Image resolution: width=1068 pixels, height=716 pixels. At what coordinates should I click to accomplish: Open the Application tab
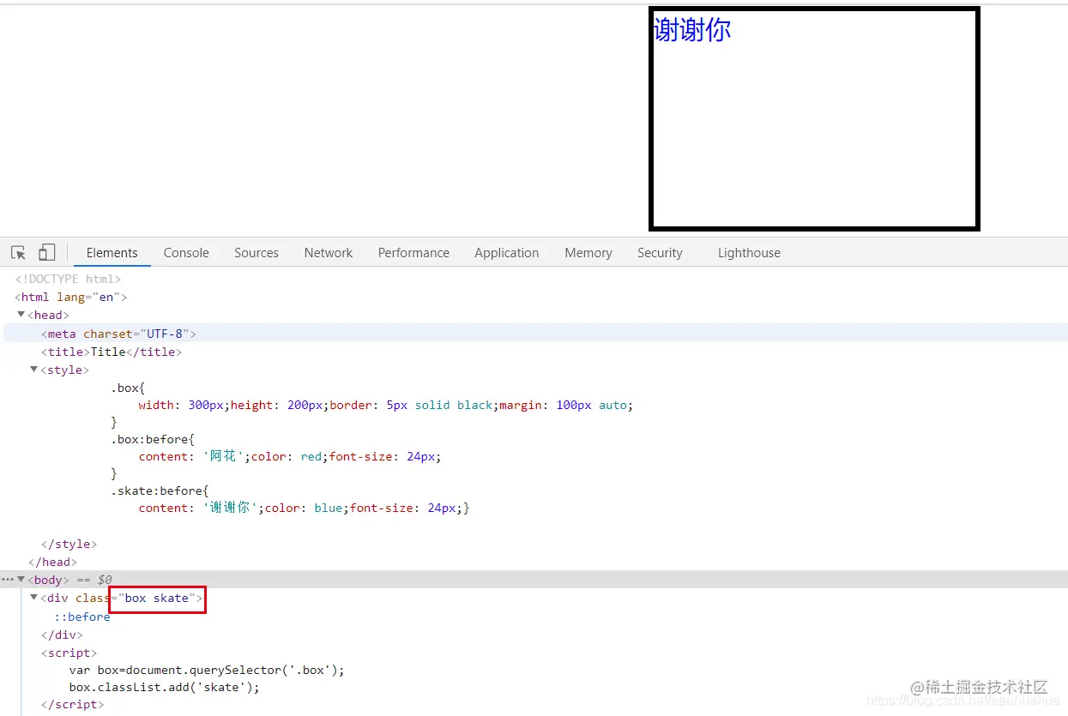pyautogui.click(x=507, y=253)
